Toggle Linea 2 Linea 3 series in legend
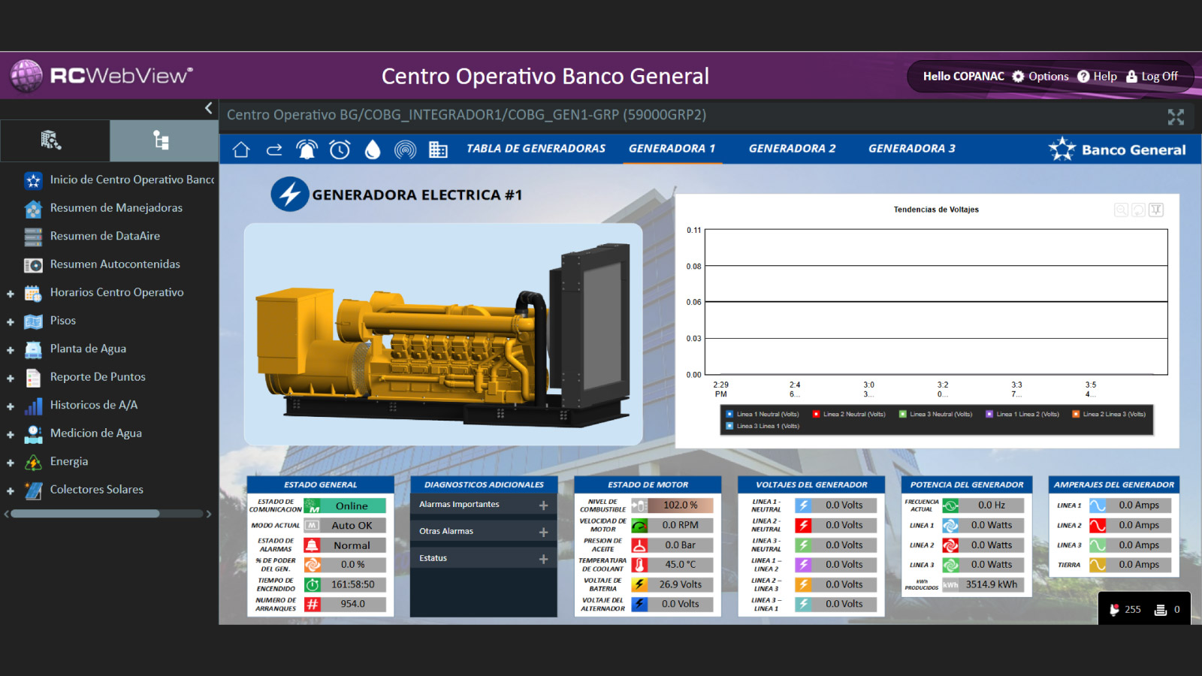This screenshot has height=676, width=1202. (x=1109, y=414)
